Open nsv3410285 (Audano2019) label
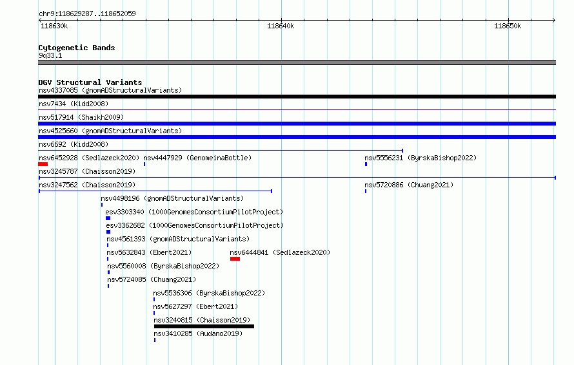This screenshot has height=365, width=574. click(x=198, y=333)
